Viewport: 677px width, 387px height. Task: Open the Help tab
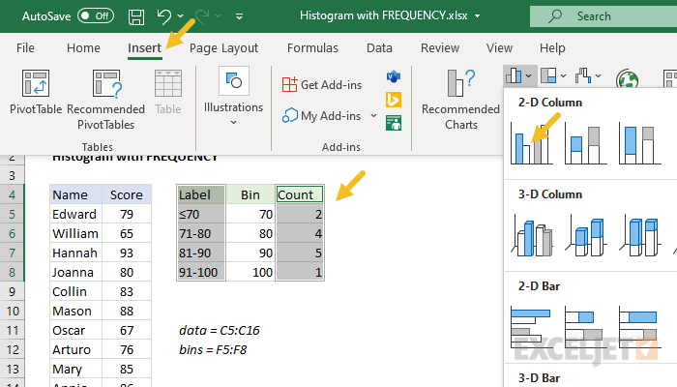pos(552,48)
